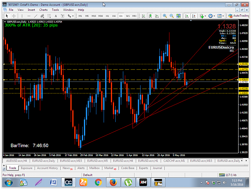This screenshot has width=251, height=189.
Task: Select the text 'A' tool
Action: (x=56, y=16)
